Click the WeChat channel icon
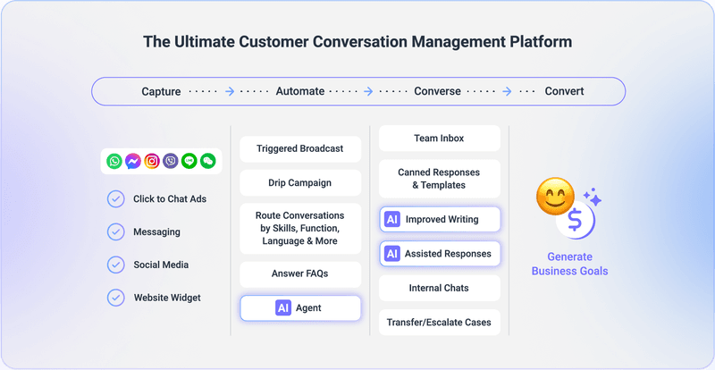Screen dimensions: 715x370 [208, 161]
